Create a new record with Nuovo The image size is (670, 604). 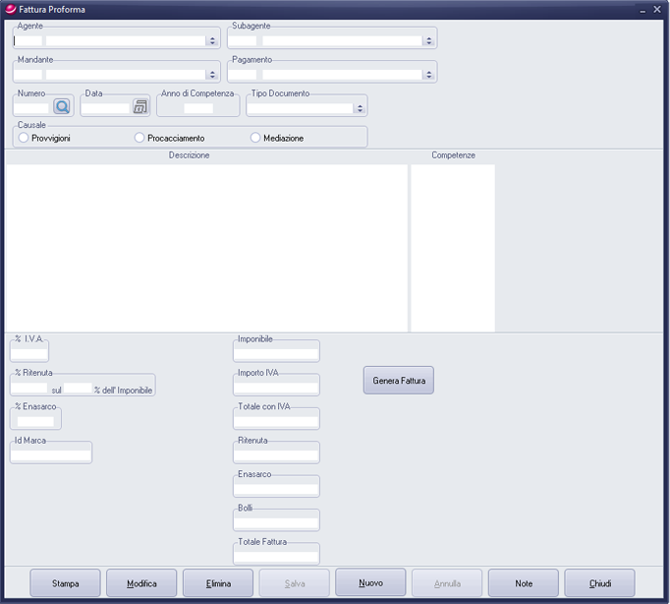coord(370,582)
